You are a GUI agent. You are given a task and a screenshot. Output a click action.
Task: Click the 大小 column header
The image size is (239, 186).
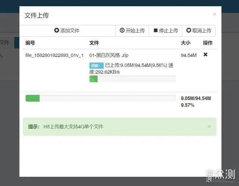(185, 43)
